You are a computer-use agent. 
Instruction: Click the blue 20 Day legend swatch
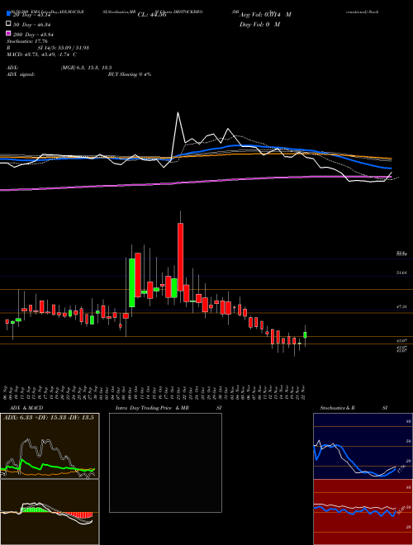[8, 14]
